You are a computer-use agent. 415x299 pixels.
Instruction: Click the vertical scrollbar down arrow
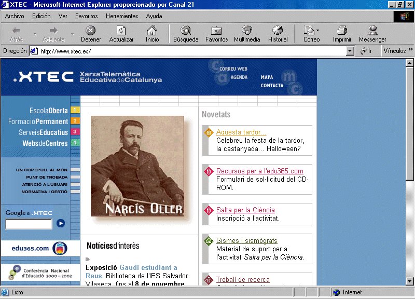[x=410, y=281]
